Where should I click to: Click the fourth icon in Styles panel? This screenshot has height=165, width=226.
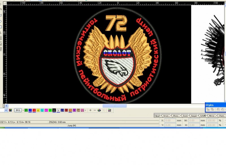223,110
